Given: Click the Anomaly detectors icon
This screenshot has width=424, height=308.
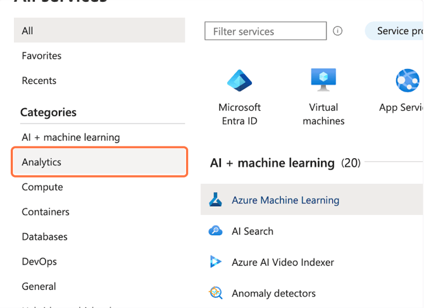Looking at the screenshot, I should [216, 293].
